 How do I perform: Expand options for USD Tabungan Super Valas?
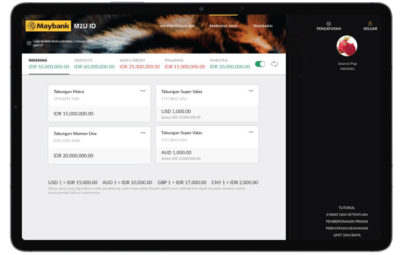click(250, 91)
